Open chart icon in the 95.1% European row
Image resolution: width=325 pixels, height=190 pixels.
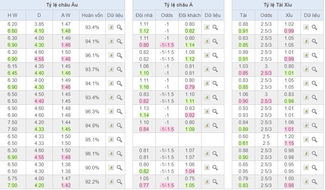click(x=111, y=139)
